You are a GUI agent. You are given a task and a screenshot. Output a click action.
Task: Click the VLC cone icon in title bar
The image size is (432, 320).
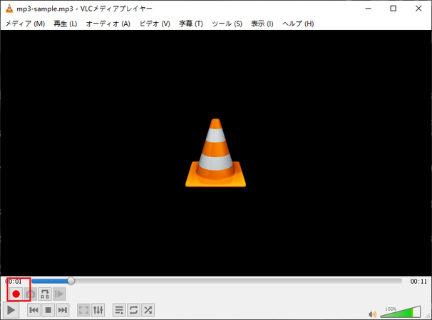coord(9,9)
